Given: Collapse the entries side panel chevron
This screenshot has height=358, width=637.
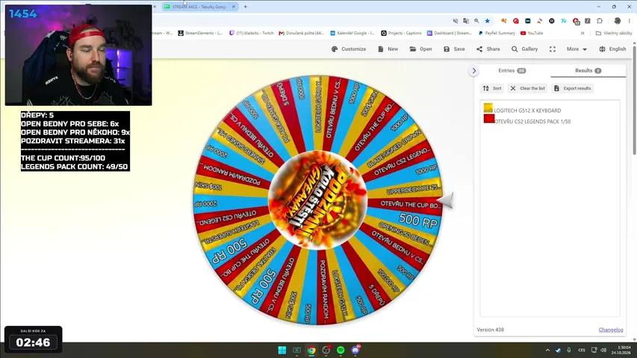Looking at the screenshot, I should point(473,71).
